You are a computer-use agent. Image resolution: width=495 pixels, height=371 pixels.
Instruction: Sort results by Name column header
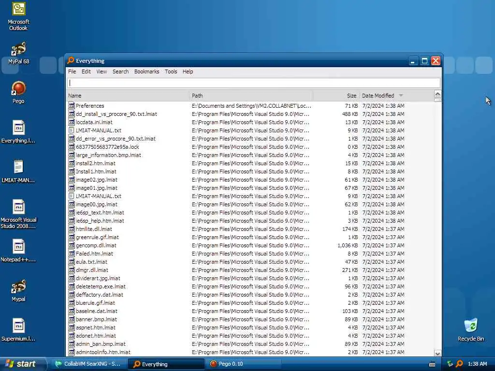(128, 96)
